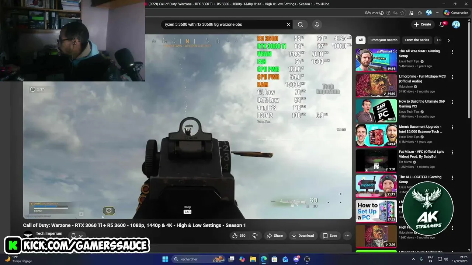Open the YouTube account avatar menu
Viewport: 472px width, 265px height.
[456, 24]
